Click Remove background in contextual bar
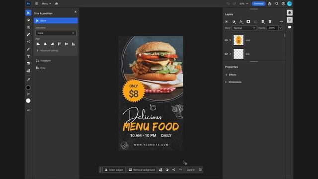The width and height of the screenshot is (318, 179). [x=142, y=170]
